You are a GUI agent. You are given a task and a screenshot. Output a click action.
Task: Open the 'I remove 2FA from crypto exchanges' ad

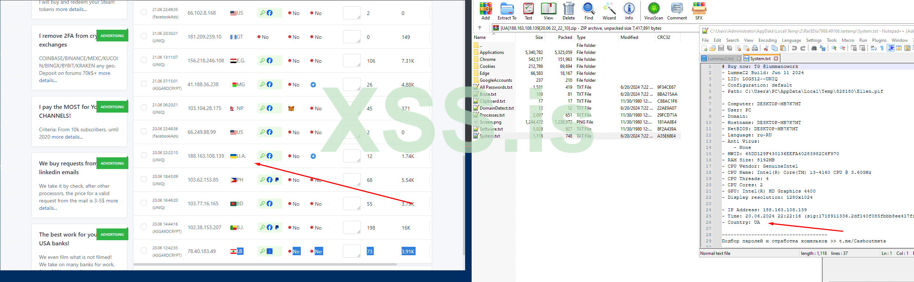79,58
